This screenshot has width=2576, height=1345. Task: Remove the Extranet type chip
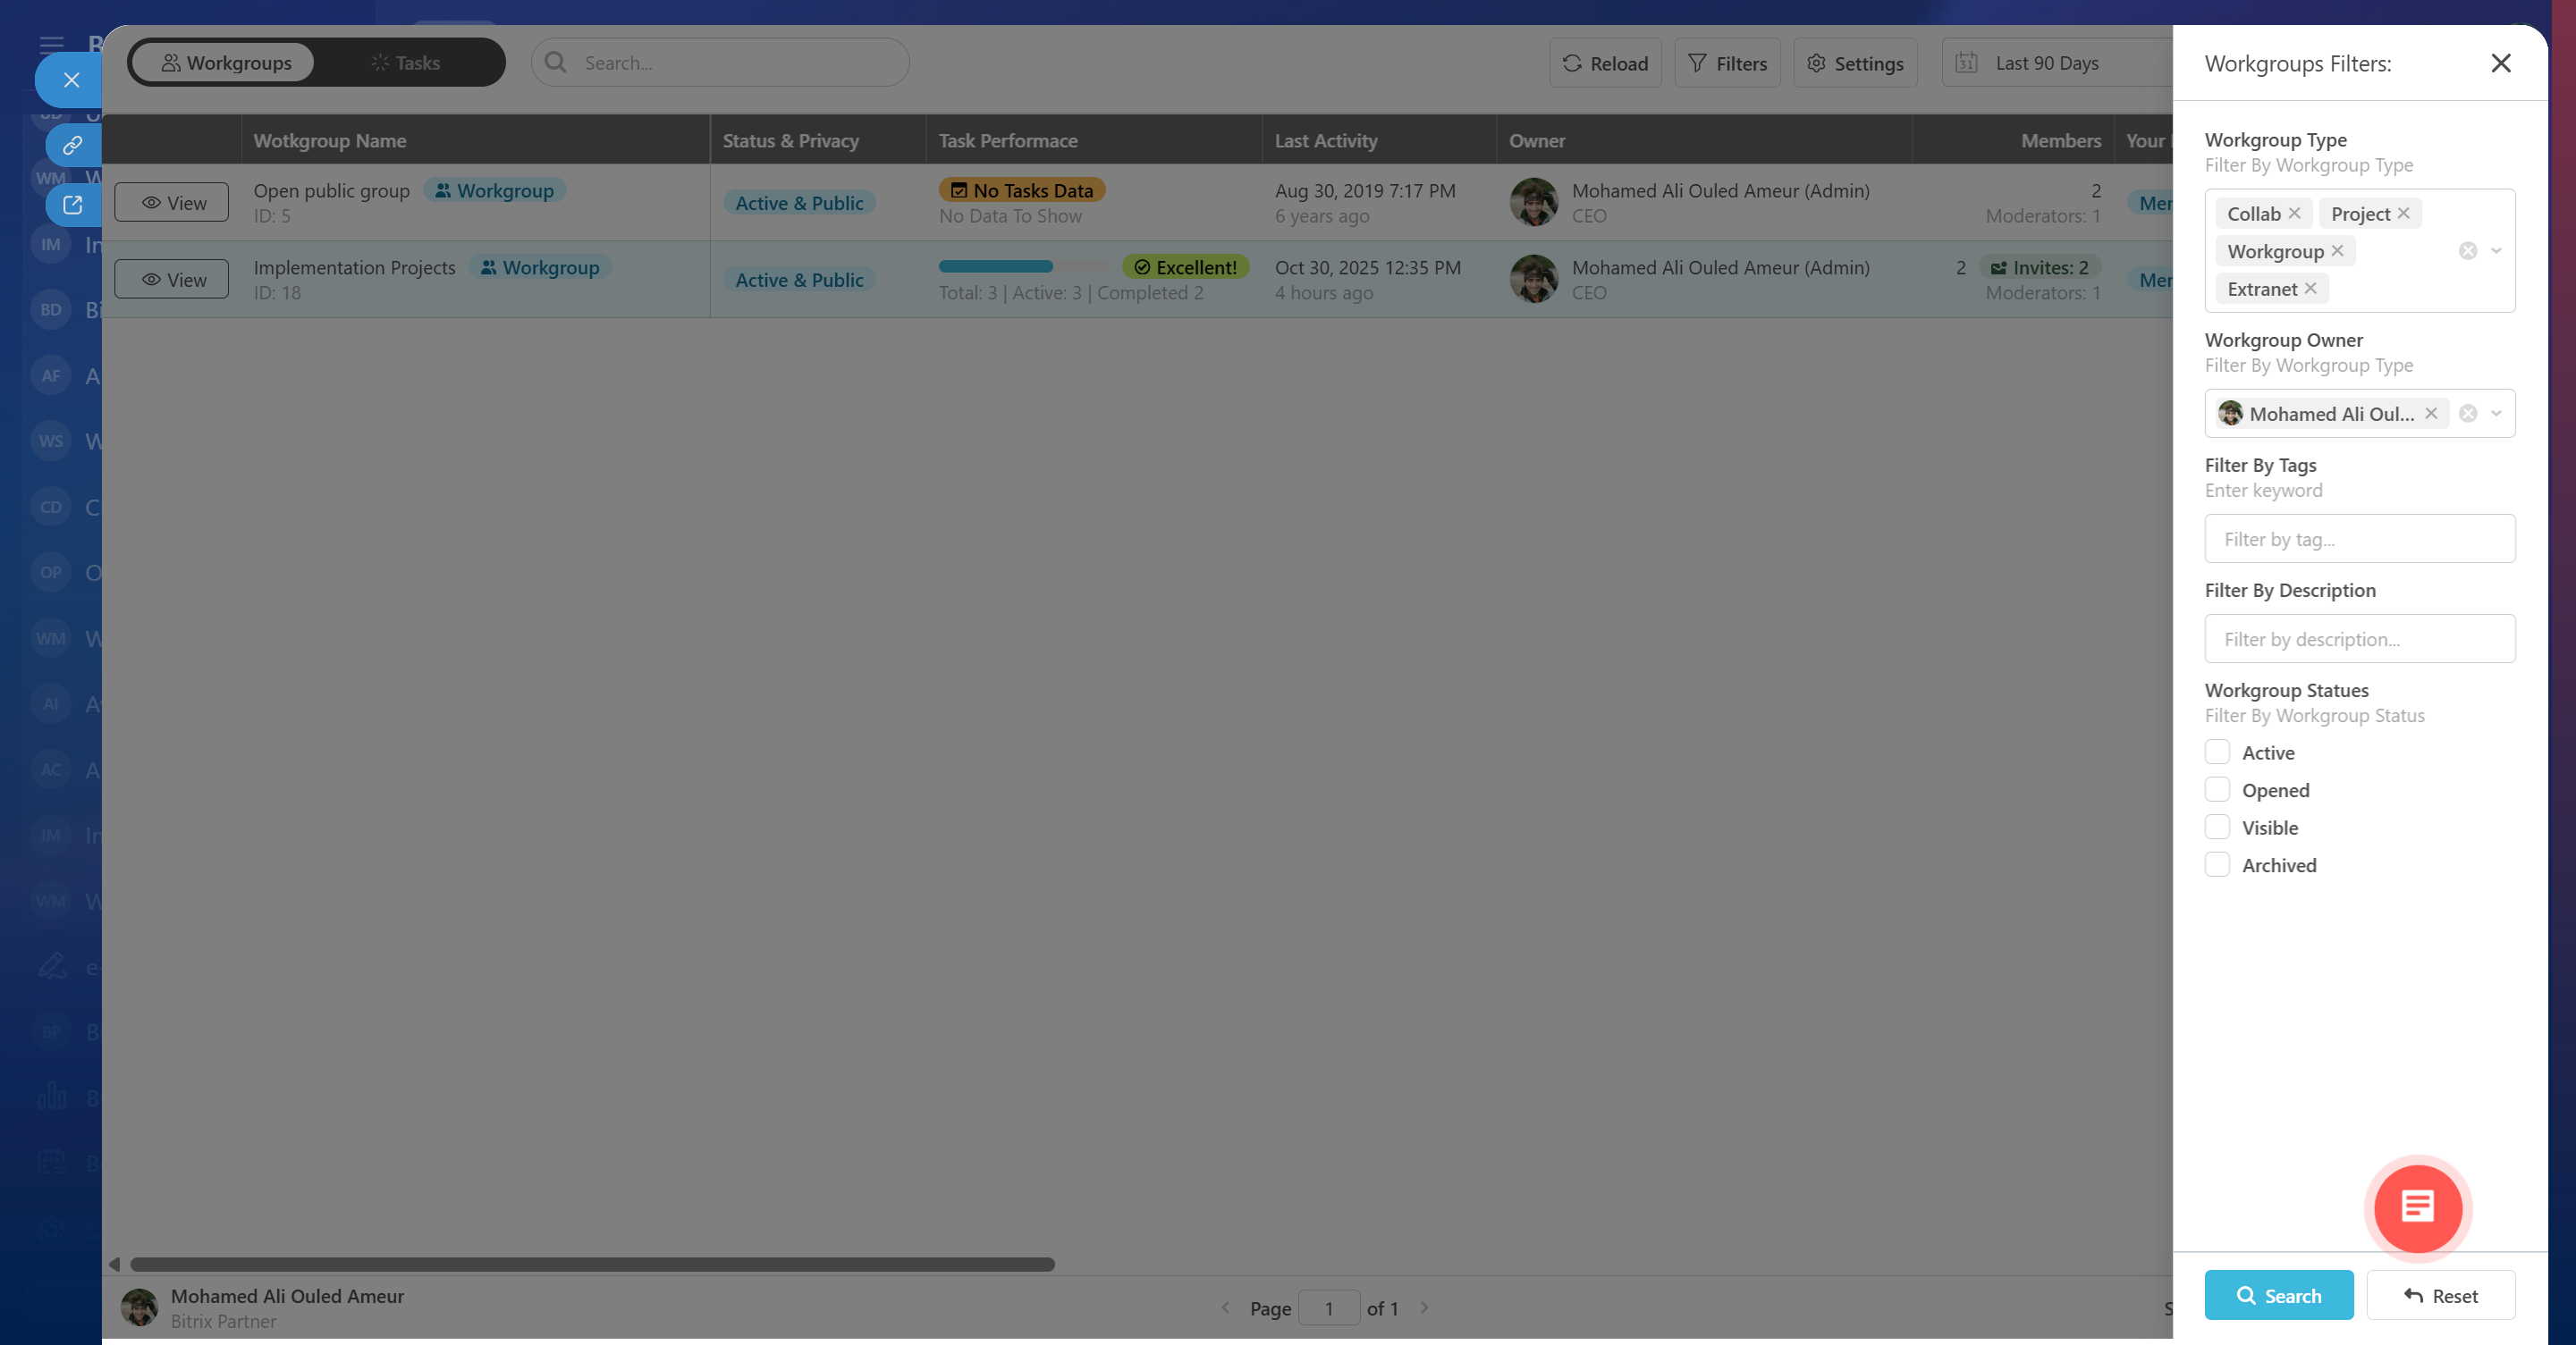(2310, 289)
